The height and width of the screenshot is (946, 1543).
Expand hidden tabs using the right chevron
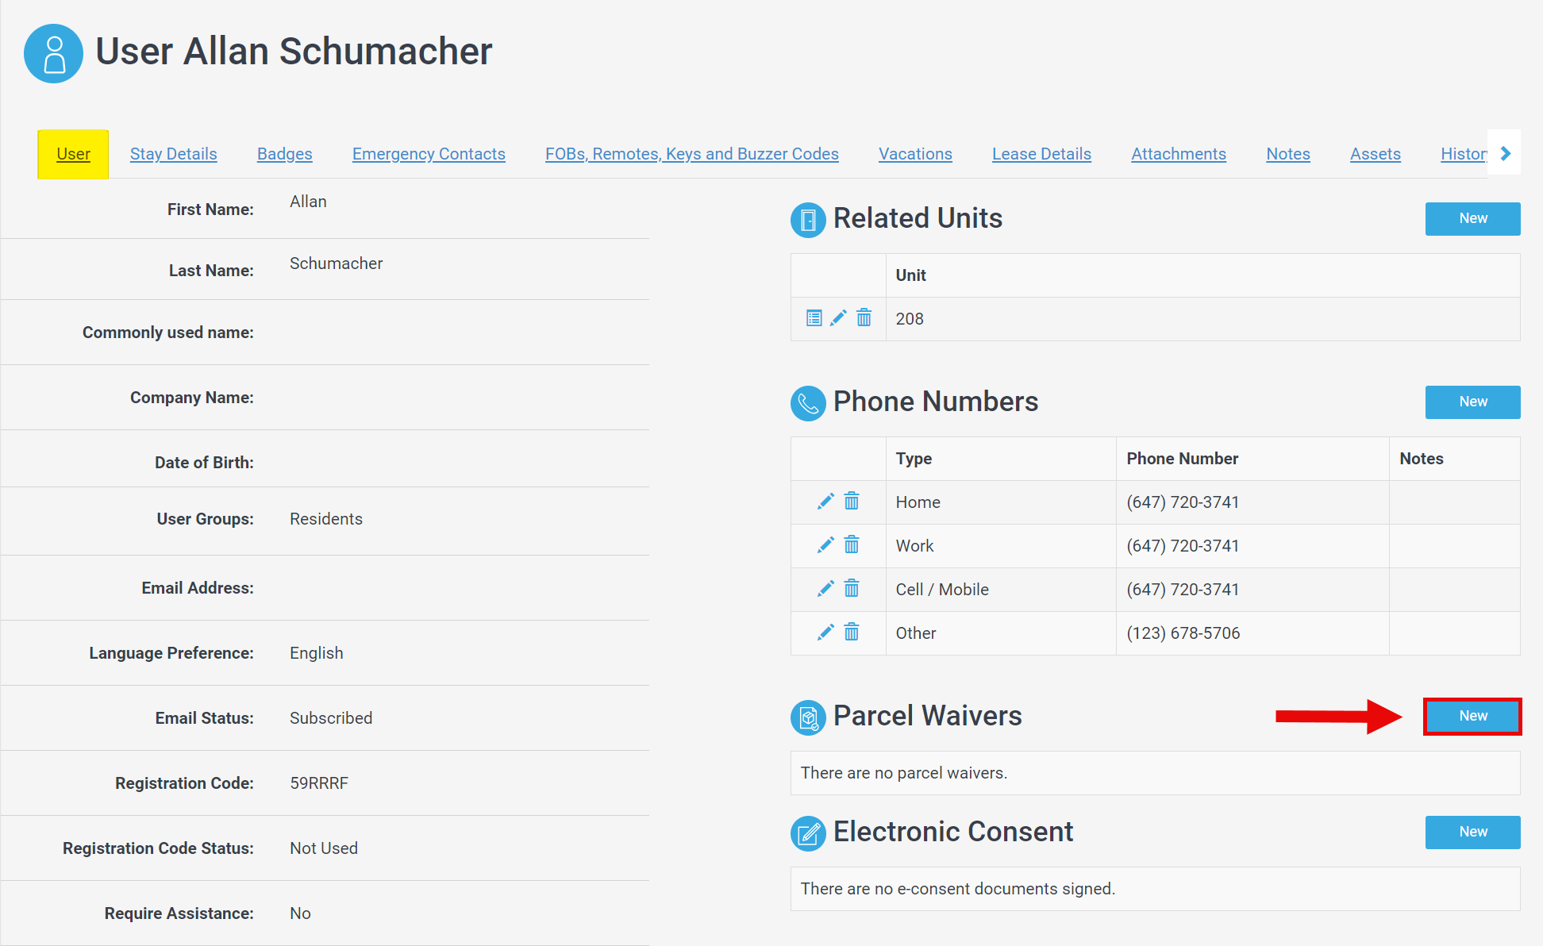1505,153
